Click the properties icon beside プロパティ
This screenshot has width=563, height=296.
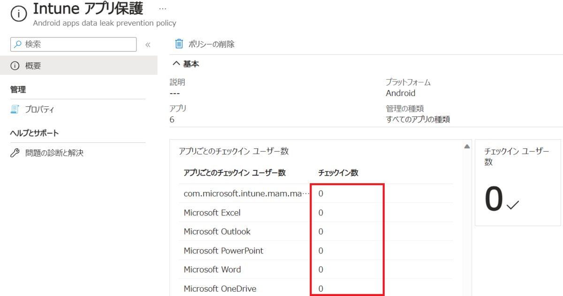pos(15,109)
